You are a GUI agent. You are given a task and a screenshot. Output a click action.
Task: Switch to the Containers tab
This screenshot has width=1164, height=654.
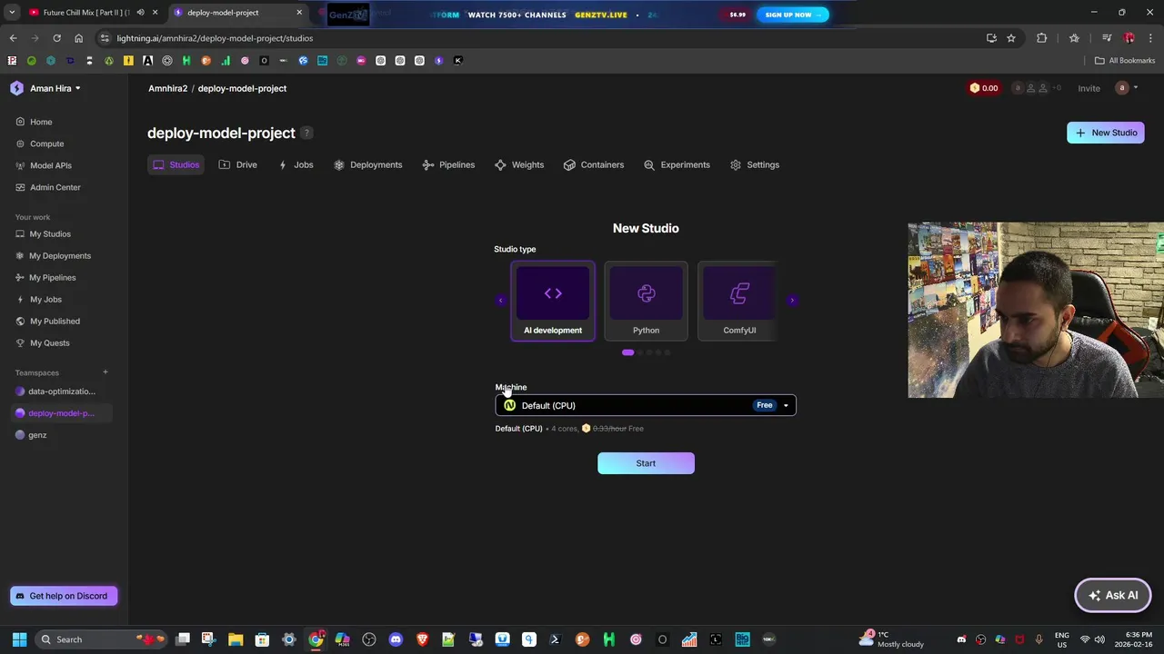pyautogui.click(x=594, y=164)
